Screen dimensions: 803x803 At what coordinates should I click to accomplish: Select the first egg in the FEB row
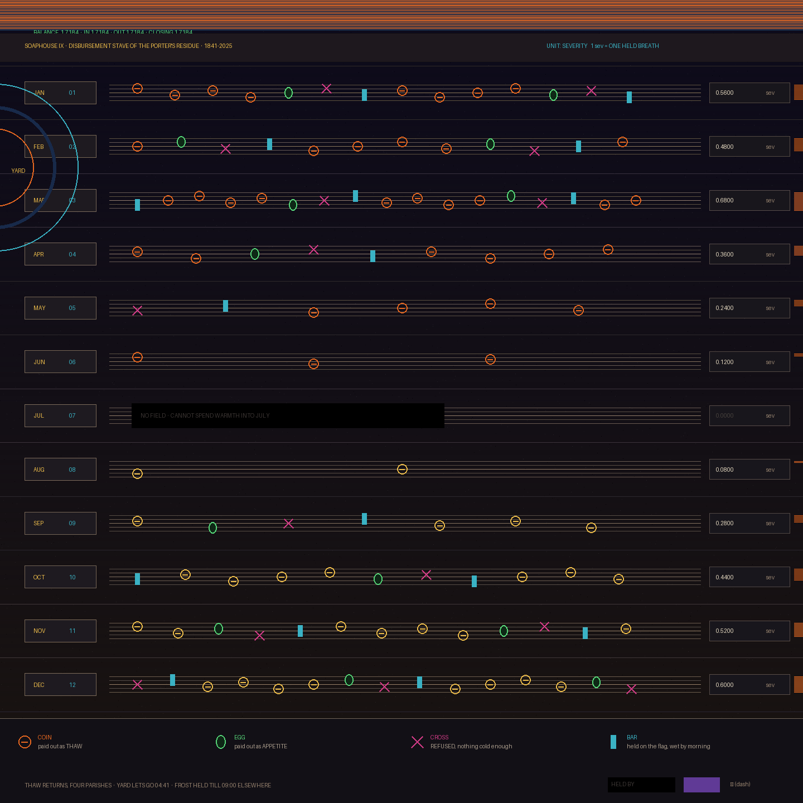coord(181,142)
